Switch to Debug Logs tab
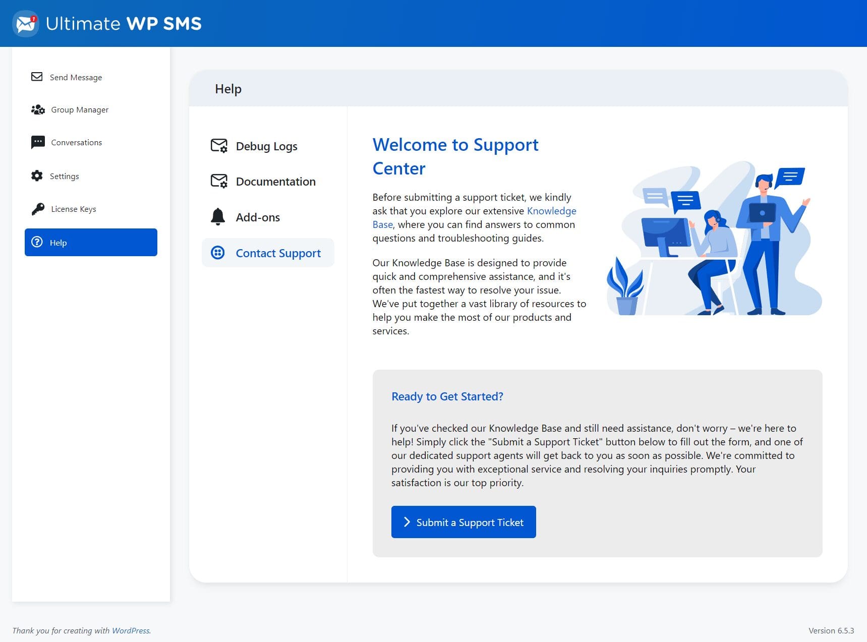 pos(268,146)
